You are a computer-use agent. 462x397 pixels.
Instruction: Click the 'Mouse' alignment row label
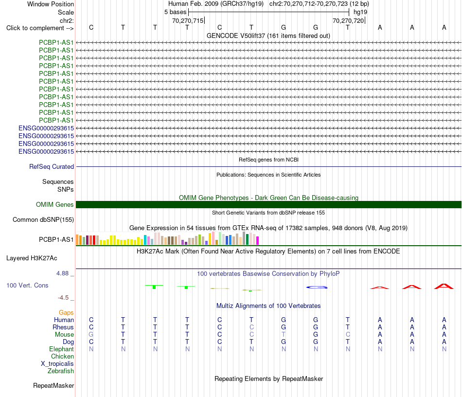point(64,335)
